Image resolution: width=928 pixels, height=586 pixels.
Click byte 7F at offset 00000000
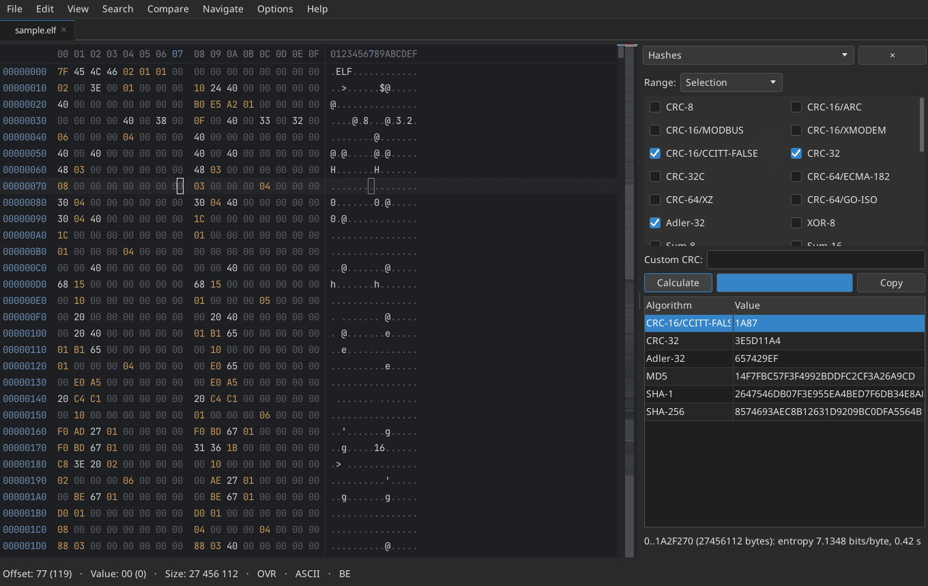tap(63, 72)
